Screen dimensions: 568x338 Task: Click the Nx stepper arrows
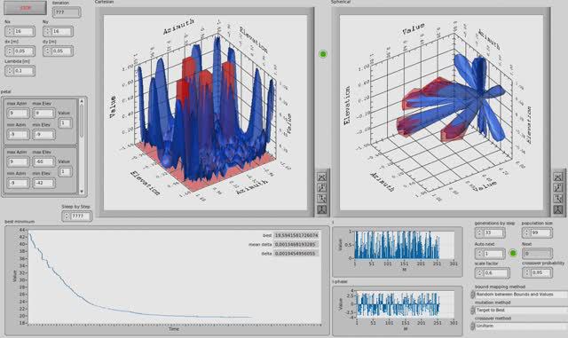point(10,32)
